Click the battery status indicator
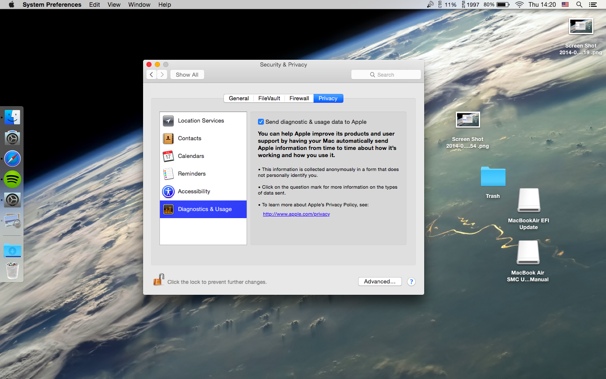This screenshot has height=379, width=606. pos(497,5)
